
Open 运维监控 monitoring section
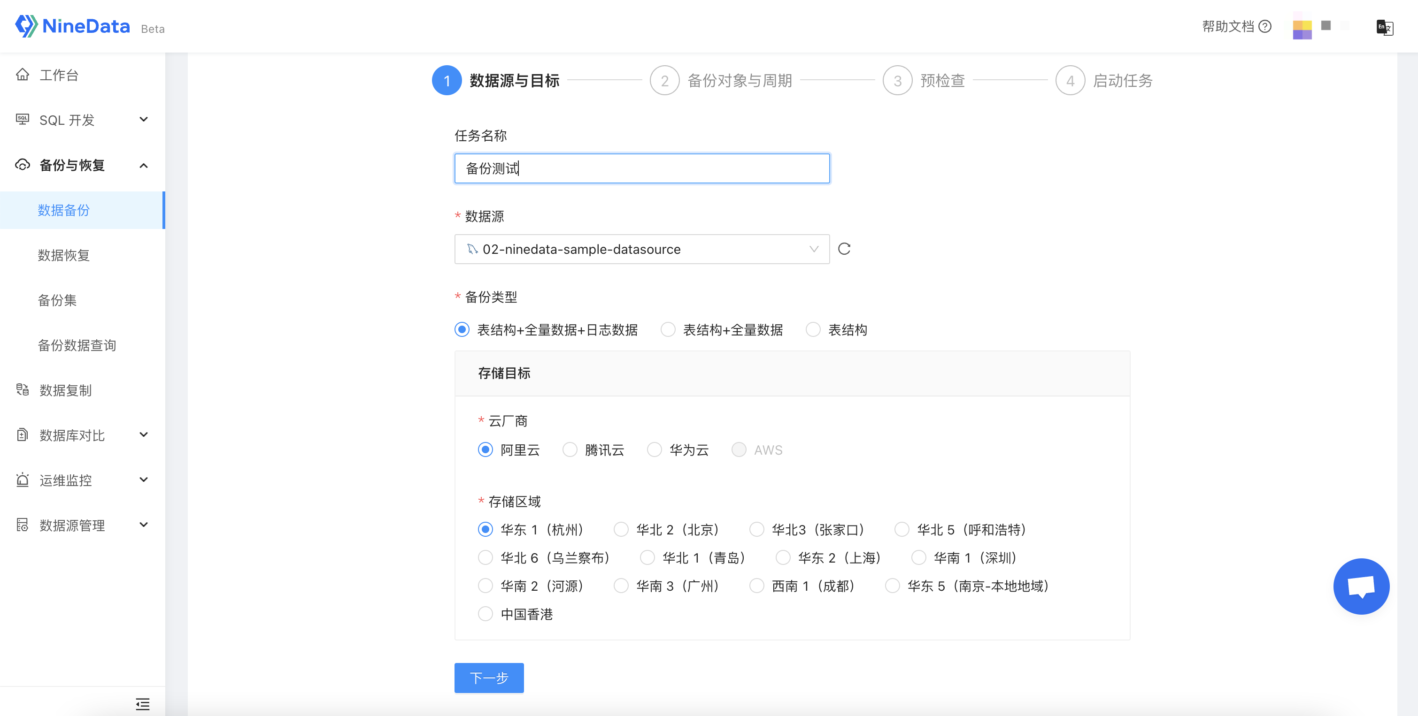pyautogui.click(x=66, y=480)
